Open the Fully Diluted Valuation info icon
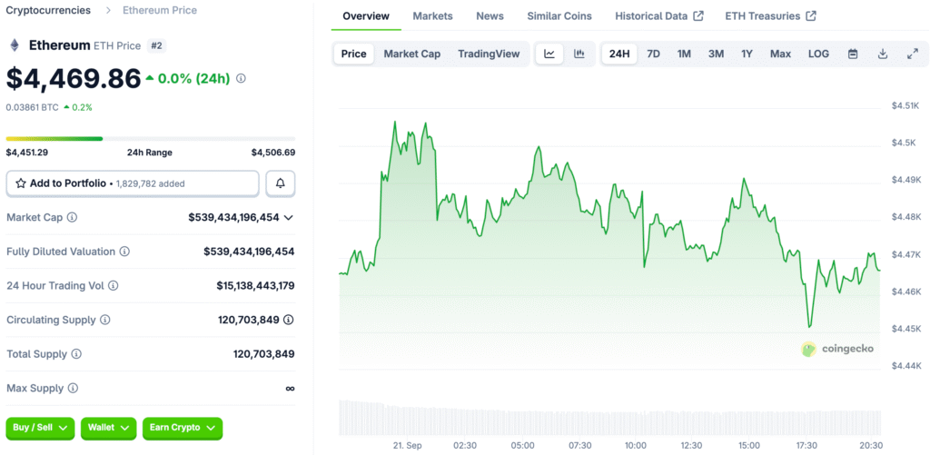Image resolution: width=930 pixels, height=455 pixels. click(x=124, y=252)
